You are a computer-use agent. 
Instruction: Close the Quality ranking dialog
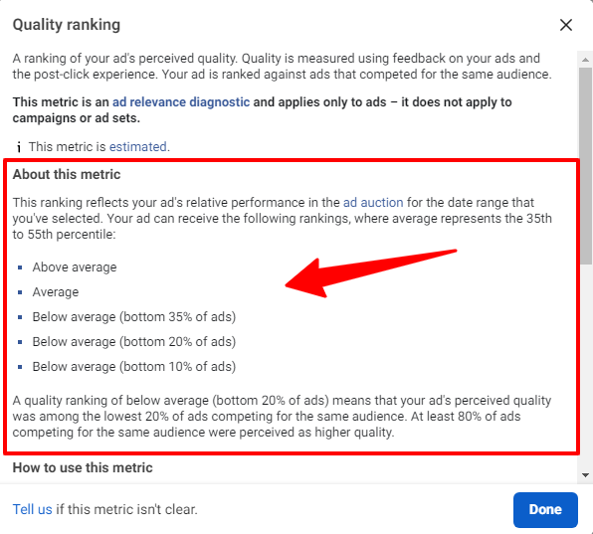coord(566,25)
